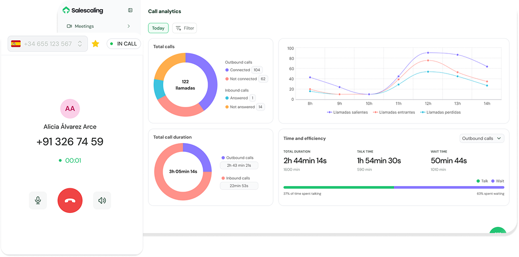Screen dimensions: 519x257
Task: Expand the Meetings sidebar item
Action: [129, 26]
